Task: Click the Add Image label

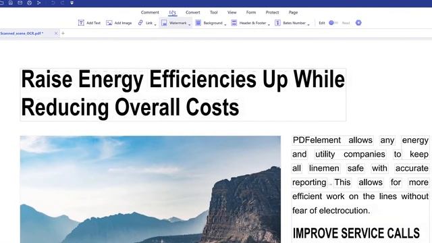Action: 123,23
